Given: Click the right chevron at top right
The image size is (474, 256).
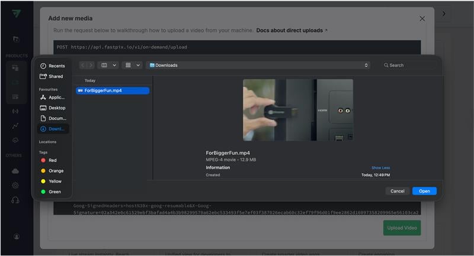Looking at the screenshot, I should click(443, 14).
